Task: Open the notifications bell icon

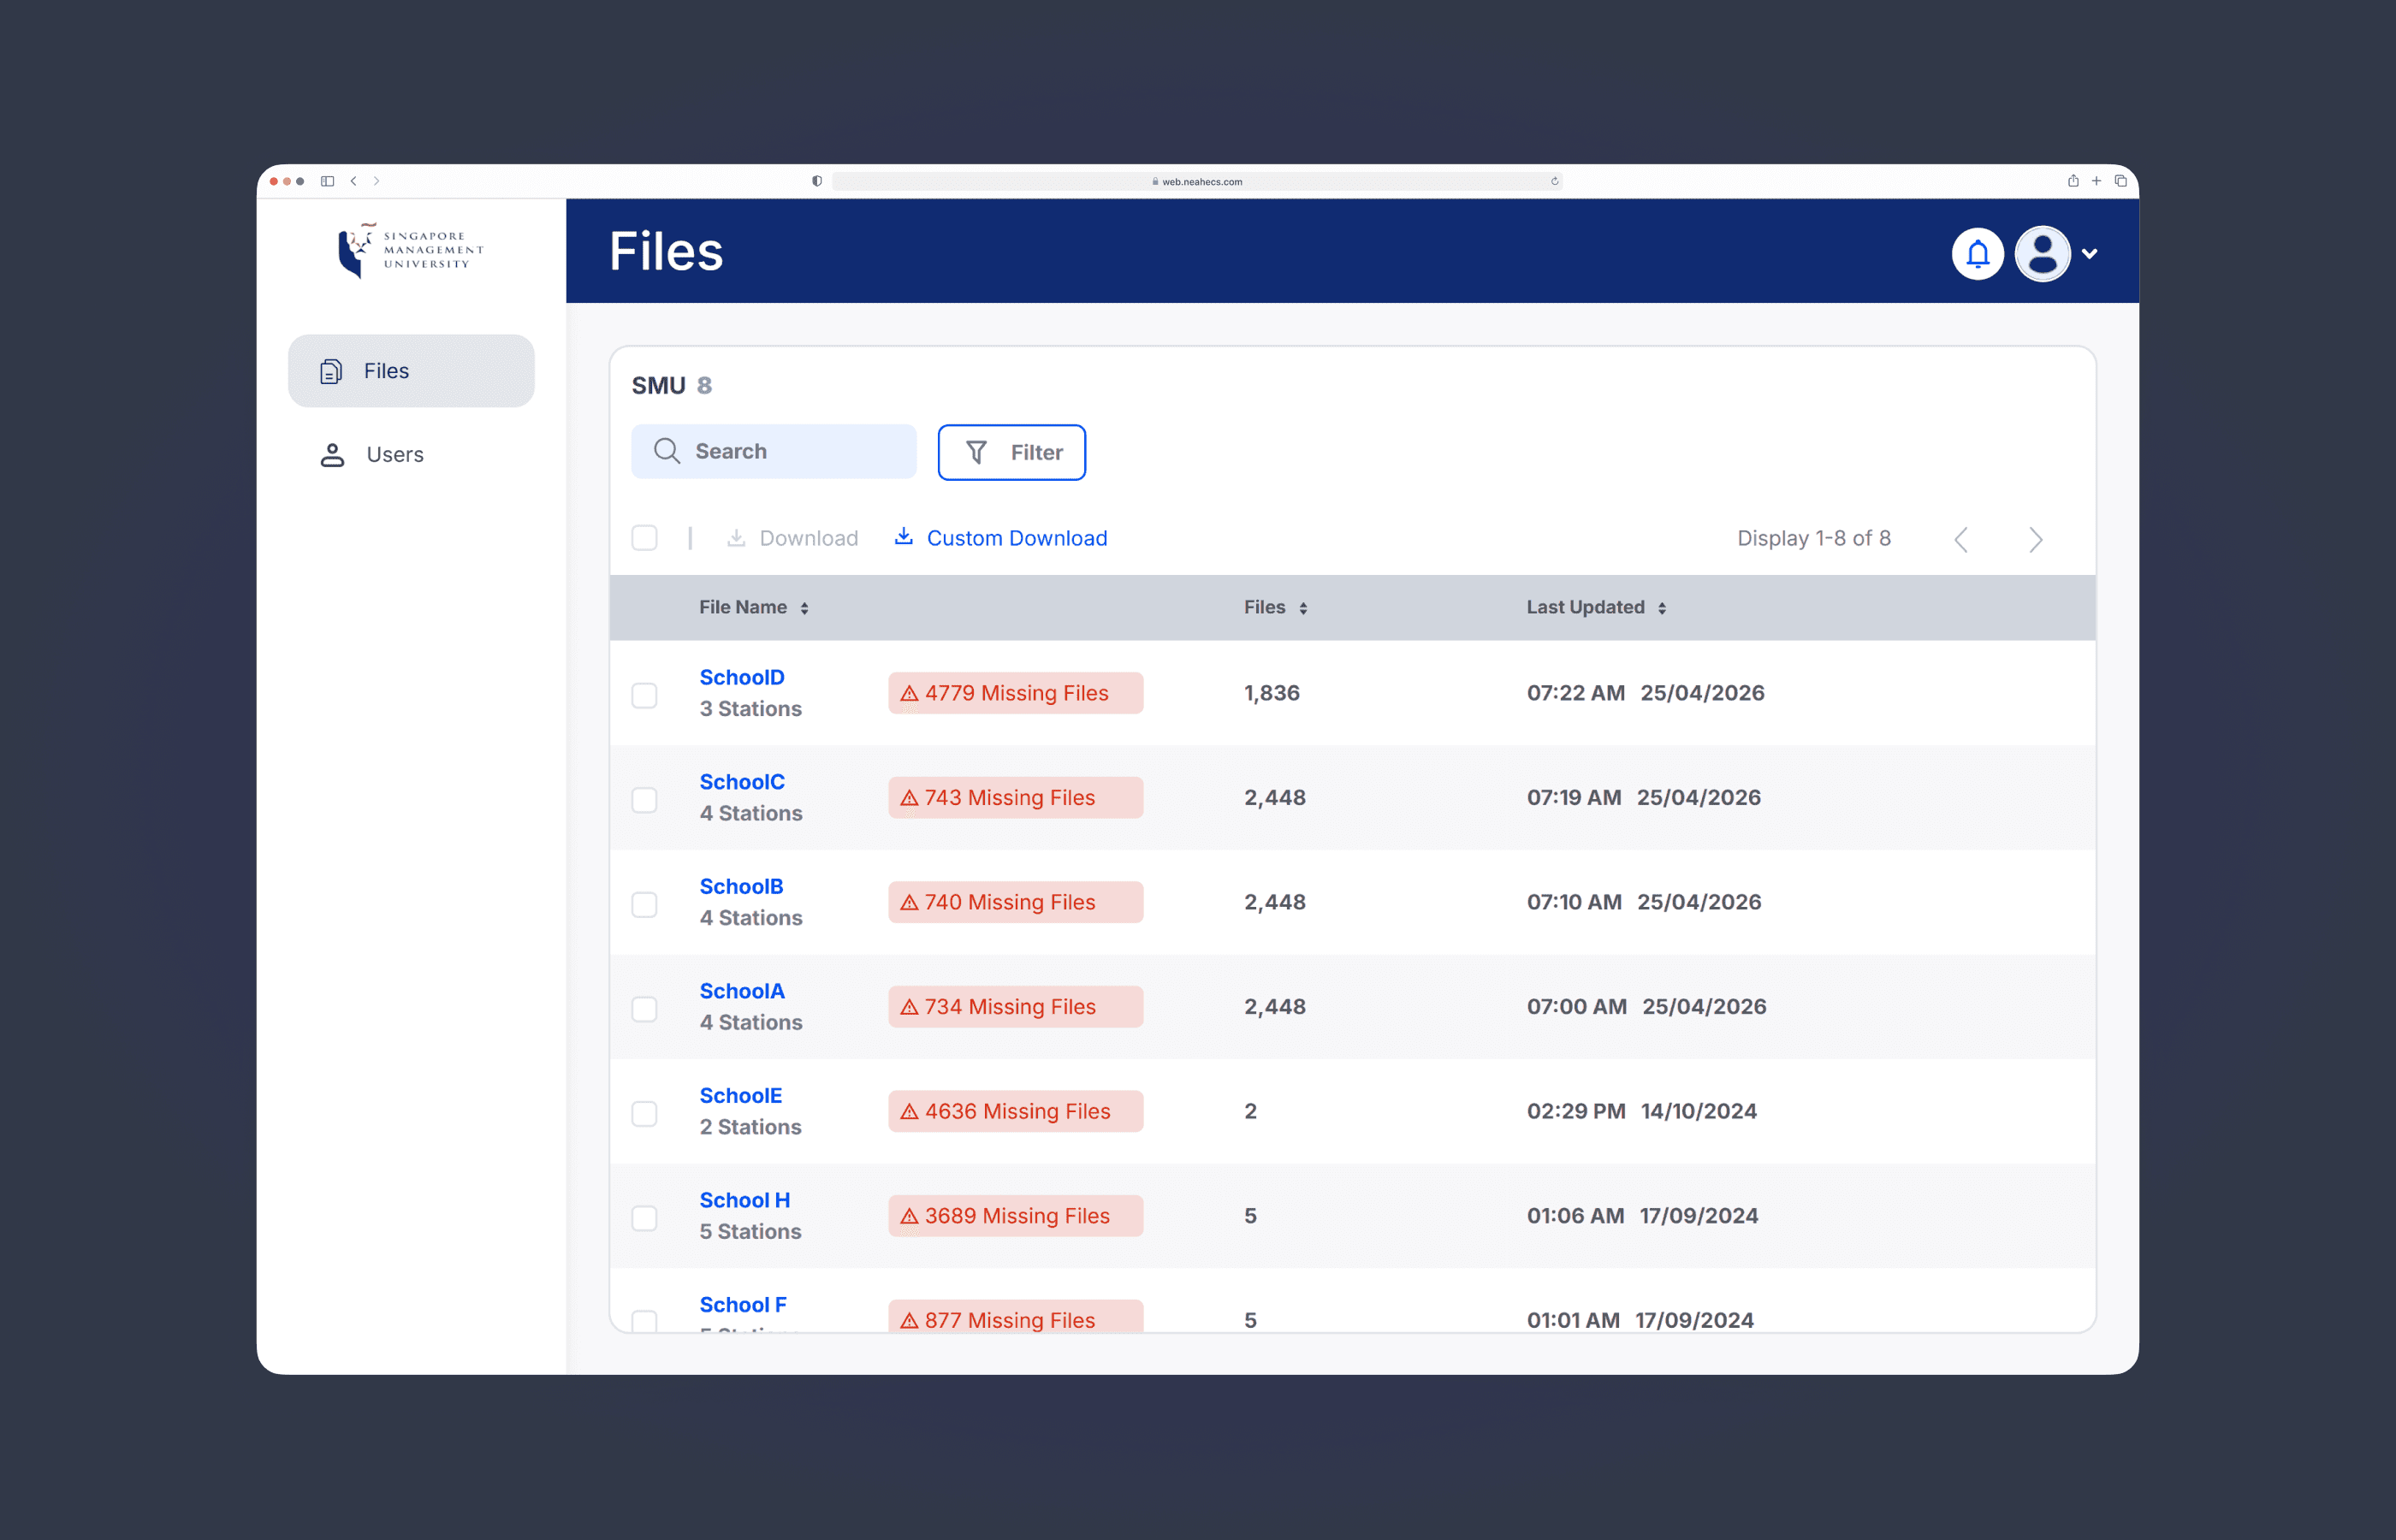Action: 1977,254
